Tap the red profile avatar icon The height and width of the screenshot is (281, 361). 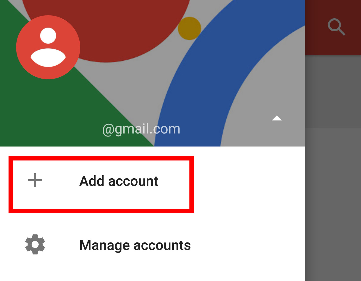point(48,47)
